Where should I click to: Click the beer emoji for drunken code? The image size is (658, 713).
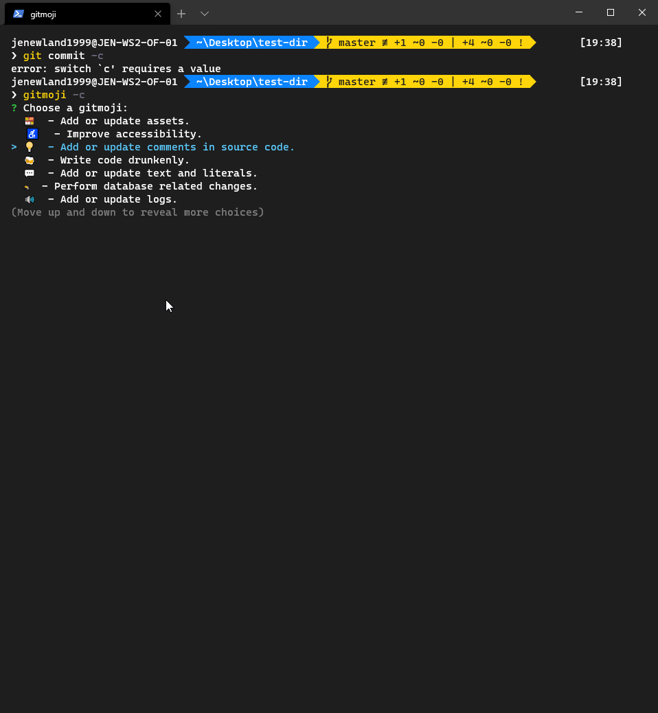tap(29, 159)
